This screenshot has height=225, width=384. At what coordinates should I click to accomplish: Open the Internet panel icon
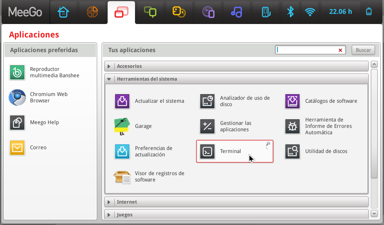(x=208, y=12)
